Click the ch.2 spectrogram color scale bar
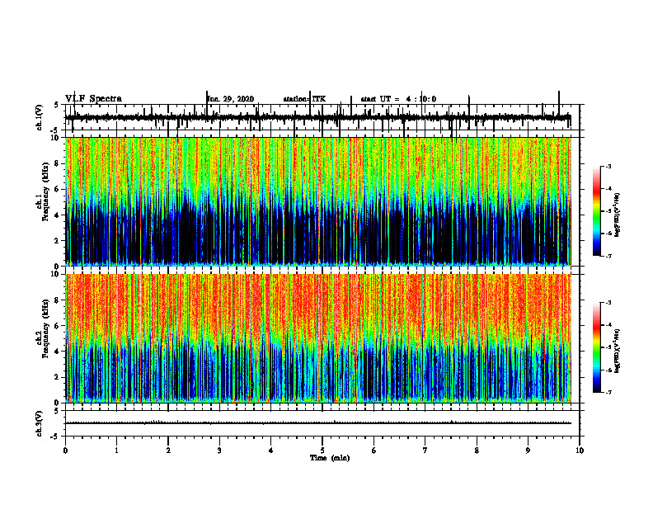 pos(596,347)
